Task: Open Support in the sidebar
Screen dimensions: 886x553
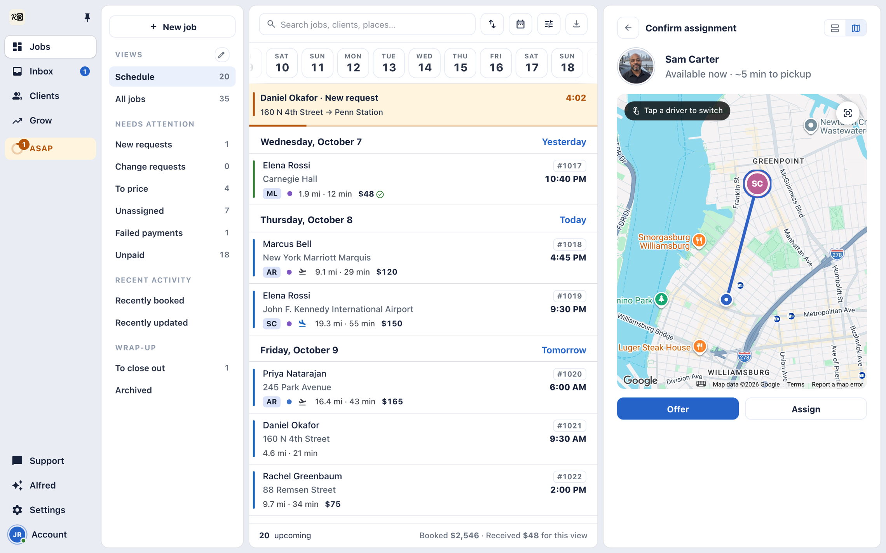Action: [51, 461]
